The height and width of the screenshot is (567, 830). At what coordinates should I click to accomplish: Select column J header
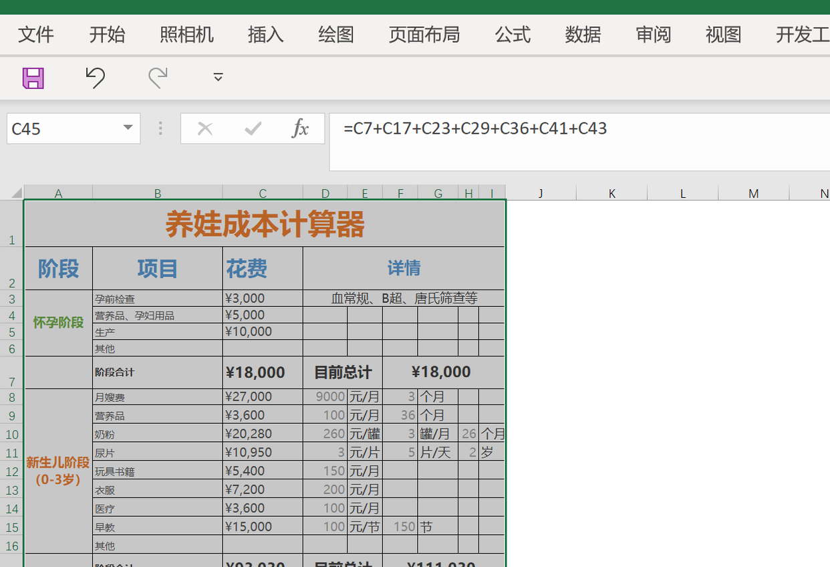[541, 193]
